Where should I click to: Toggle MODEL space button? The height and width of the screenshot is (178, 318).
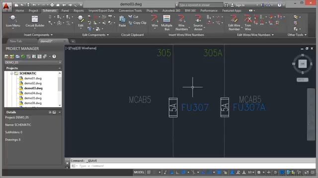[139, 173]
